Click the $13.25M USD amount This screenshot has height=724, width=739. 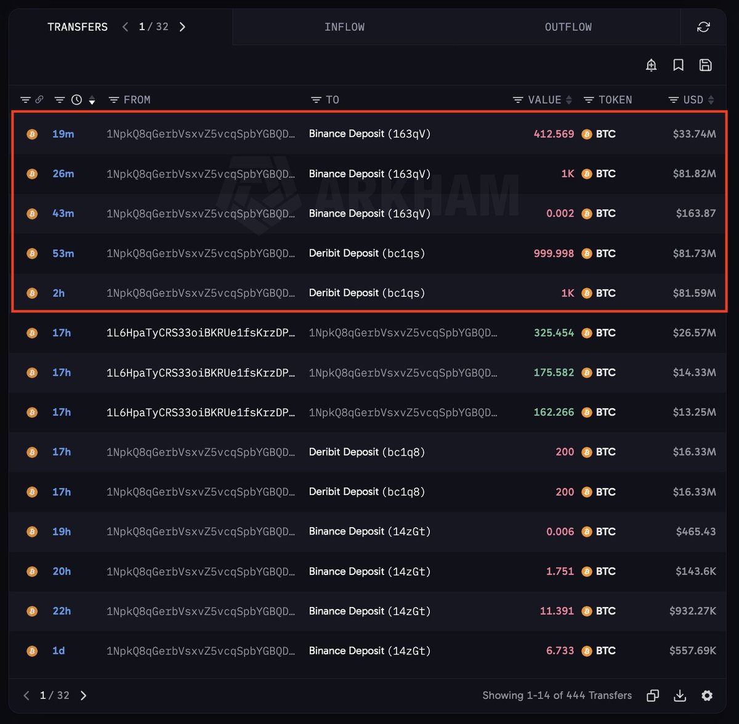(x=694, y=412)
